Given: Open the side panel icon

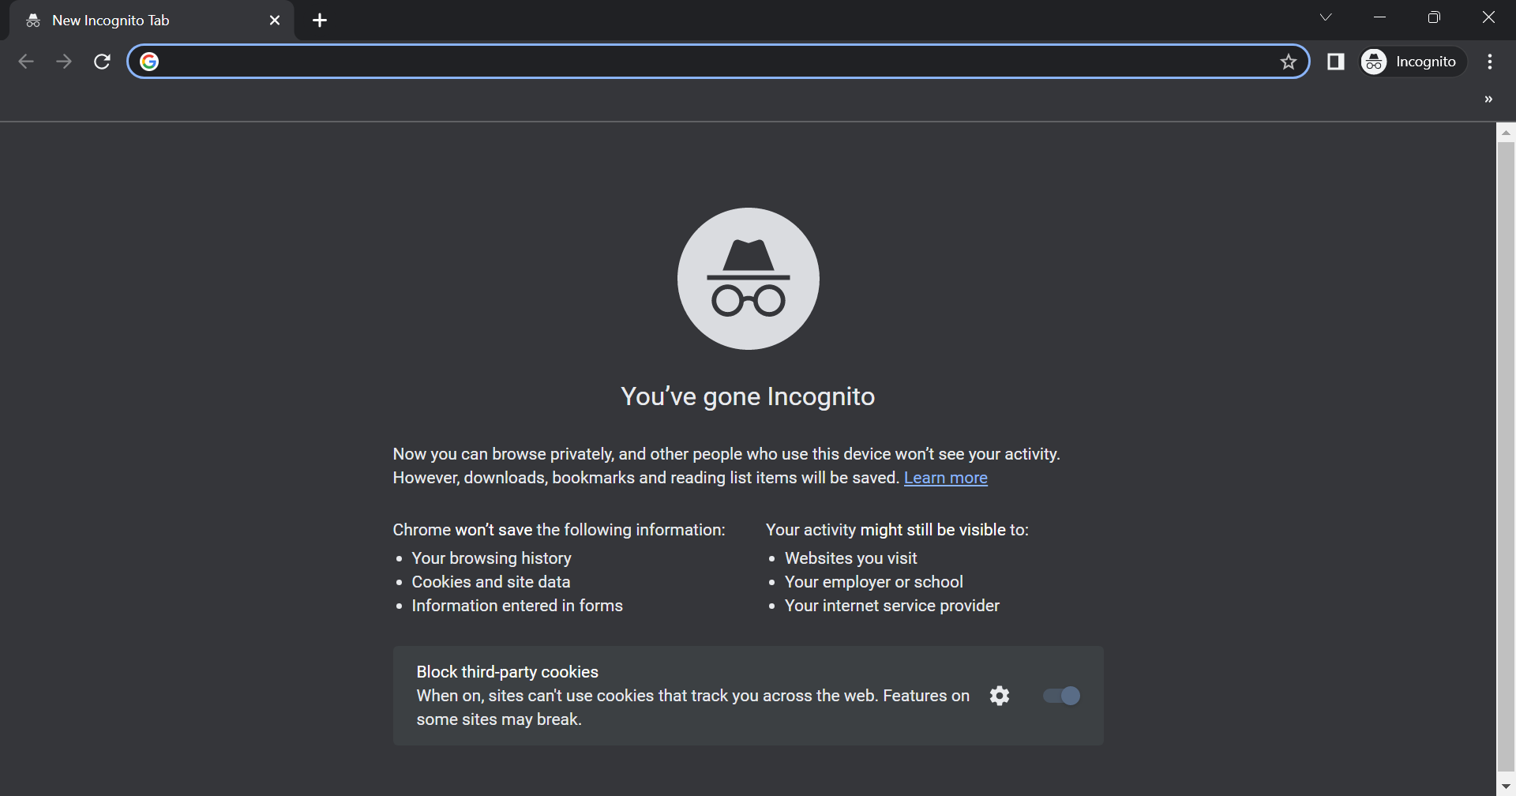Looking at the screenshot, I should click(x=1336, y=62).
